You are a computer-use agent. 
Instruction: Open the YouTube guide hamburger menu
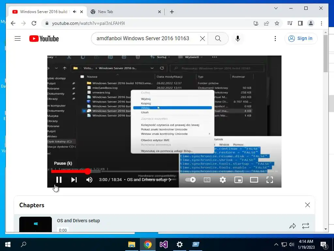pyautogui.click(x=18, y=39)
